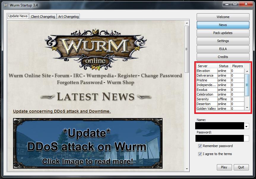
Task: Click the Change Password link
Action: 161,75
